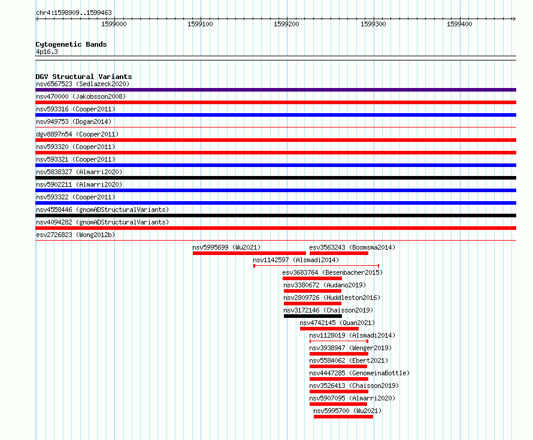Click nsv4447285 (GenomeinaBottle) label
This screenshot has width=533, height=440.
[359, 373]
